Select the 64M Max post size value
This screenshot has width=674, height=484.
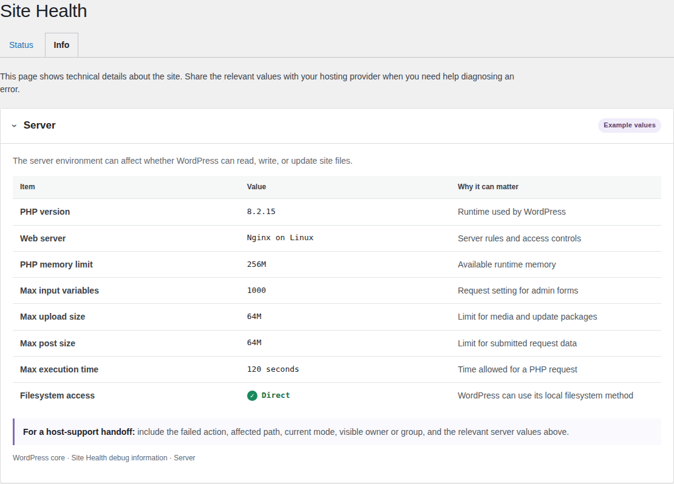tap(254, 343)
